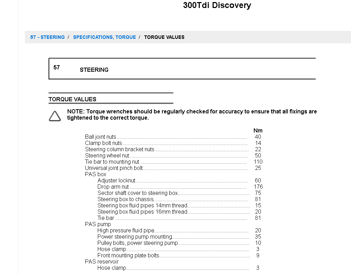Image resolution: width=351 pixels, height=275 pixels.
Task: Click the 25 torque value
Action: point(258,168)
